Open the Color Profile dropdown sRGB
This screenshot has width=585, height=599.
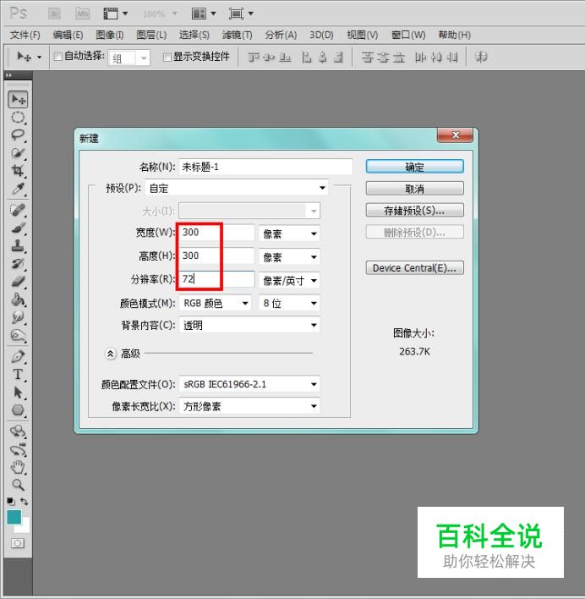tap(249, 384)
